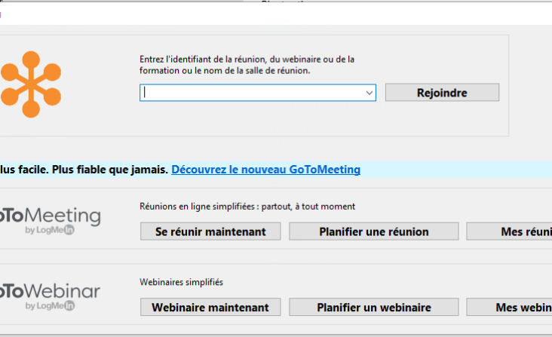Viewport: 552px width, 337px height.
Task: Click the 'Entrez l'identifiant de la réunion' instruction text
Action: (x=247, y=65)
